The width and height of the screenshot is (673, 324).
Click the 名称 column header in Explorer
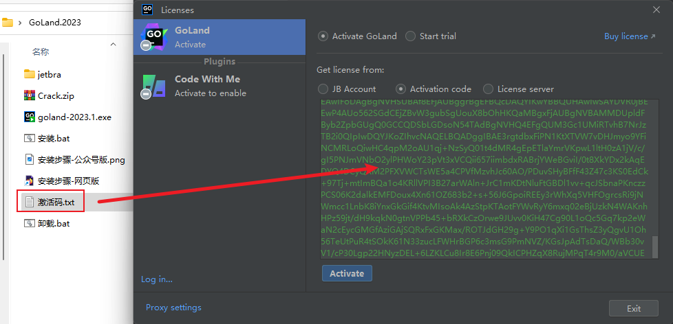coord(41,51)
